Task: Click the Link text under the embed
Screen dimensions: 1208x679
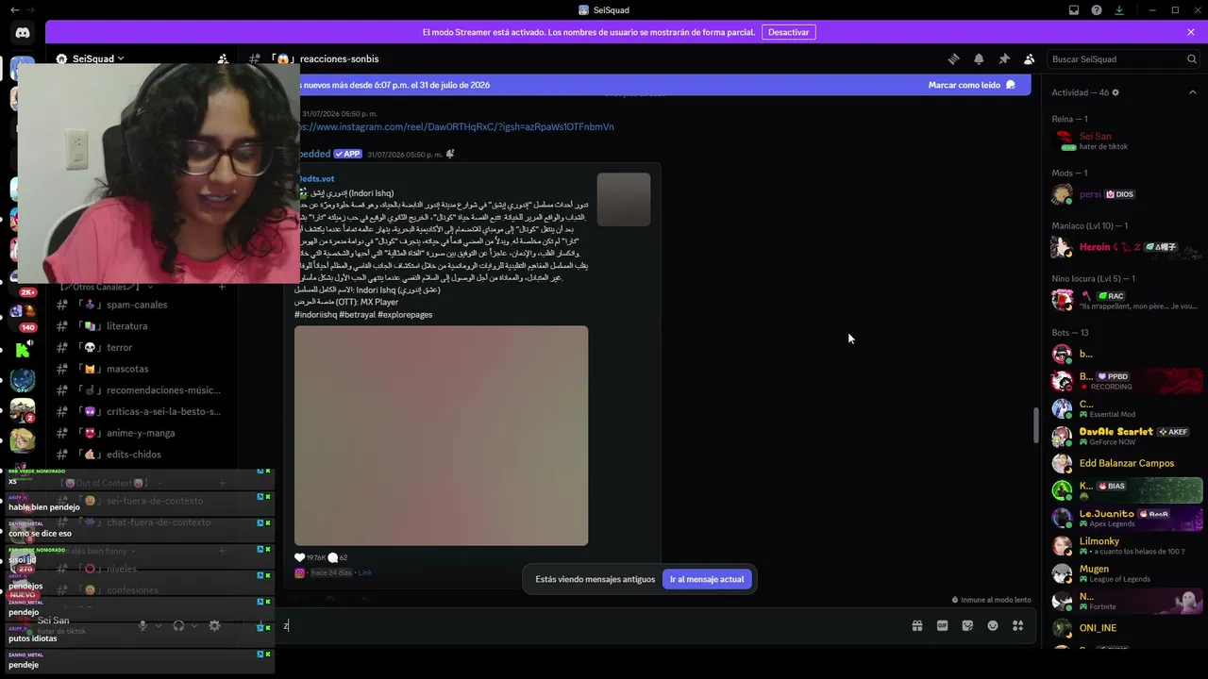Action: click(365, 572)
